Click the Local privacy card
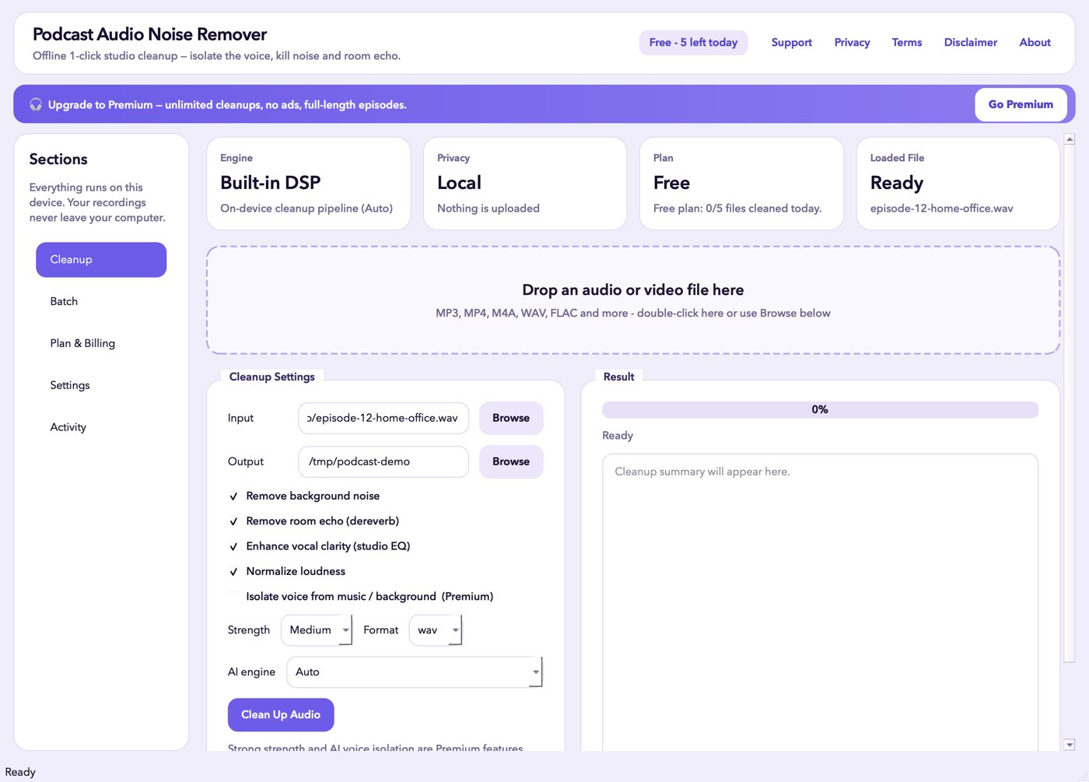1089x782 pixels. click(x=525, y=184)
